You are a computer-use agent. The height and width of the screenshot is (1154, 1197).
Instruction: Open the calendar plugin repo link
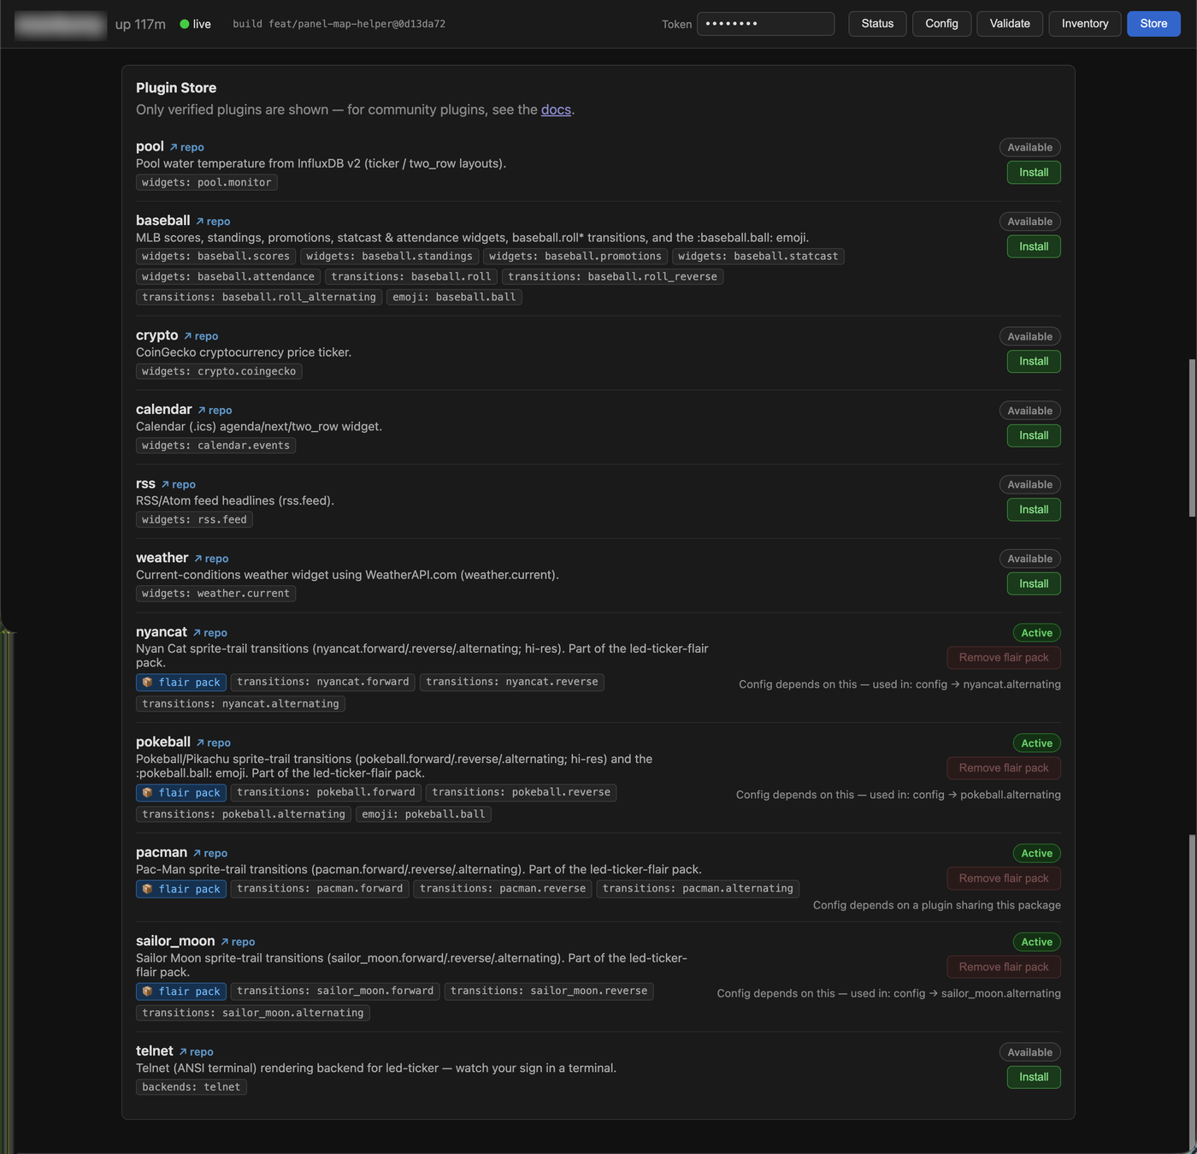[215, 411]
